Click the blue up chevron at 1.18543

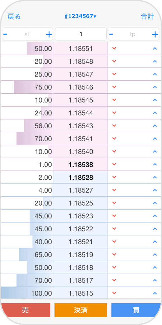(155, 126)
